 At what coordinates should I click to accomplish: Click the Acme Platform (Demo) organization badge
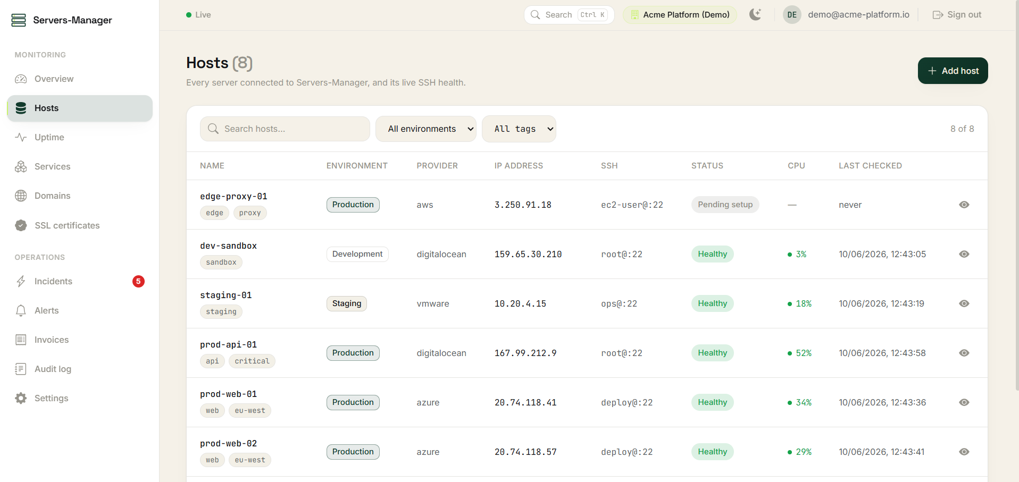click(680, 15)
